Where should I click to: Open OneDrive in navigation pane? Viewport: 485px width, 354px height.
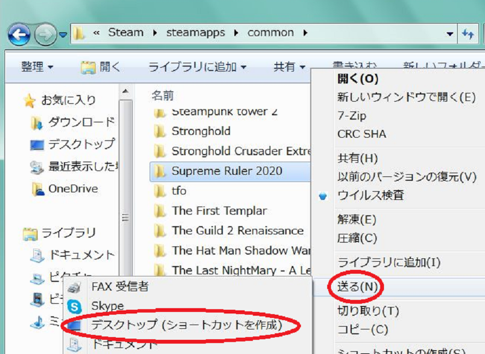[73, 188]
